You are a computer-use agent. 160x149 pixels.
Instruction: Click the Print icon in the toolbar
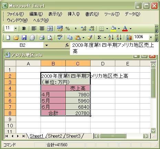click(42, 38)
